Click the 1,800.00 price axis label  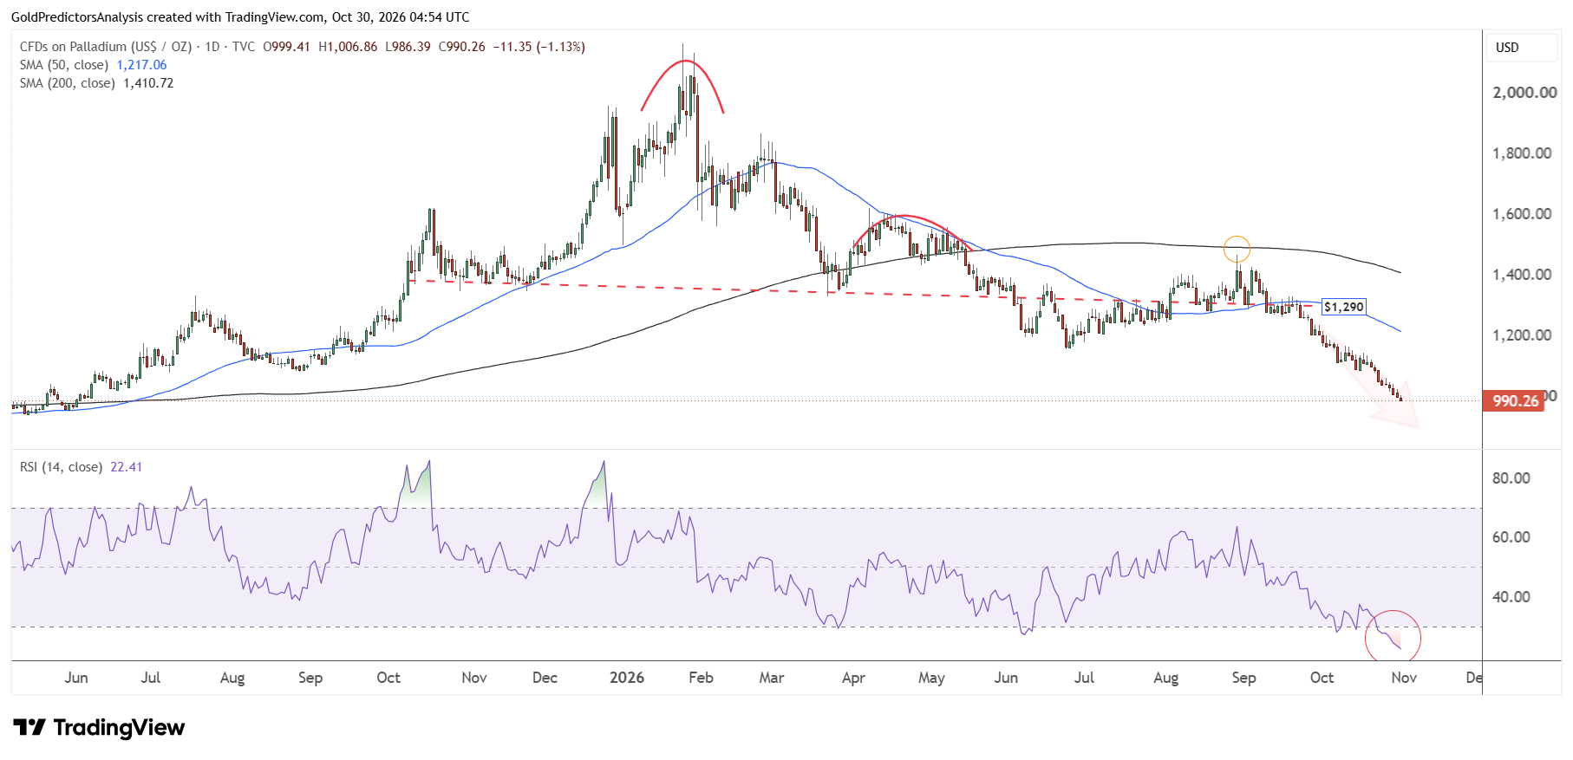coord(1522,153)
